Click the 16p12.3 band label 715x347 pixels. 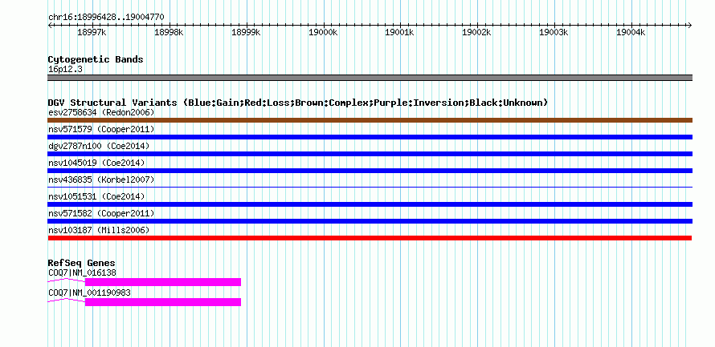pyautogui.click(x=65, y=70)
